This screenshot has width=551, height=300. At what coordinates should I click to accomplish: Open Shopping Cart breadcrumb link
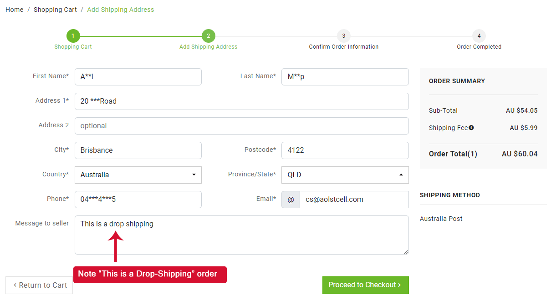pyautogui.click(x=55, y=10)
